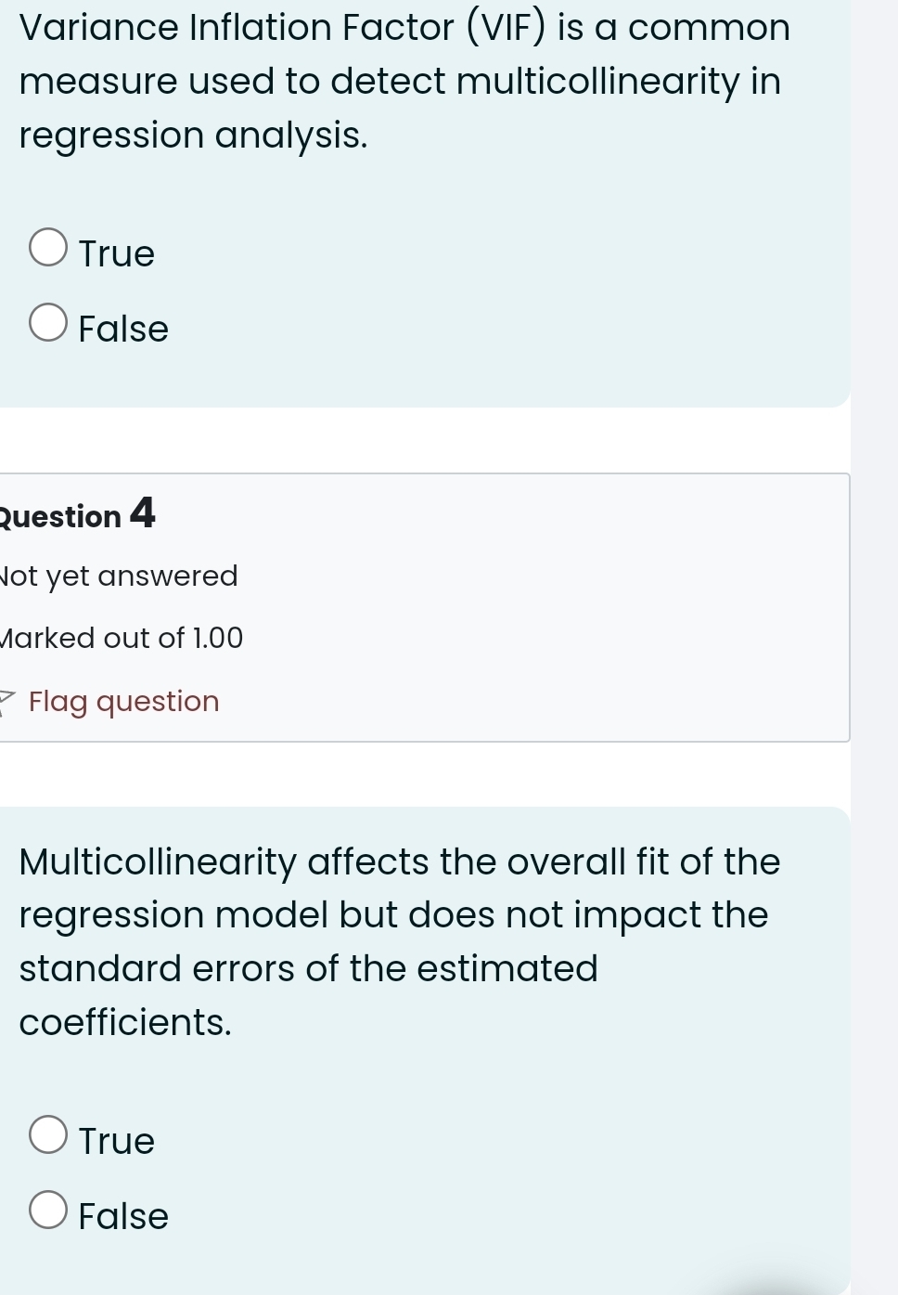Click the word coefficients ending question 4 statement
Viewport: 898px width, 1295px height.
point(125,1022)
